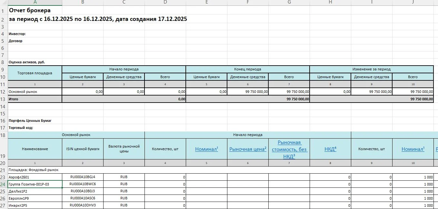
Task: Open the НКД⁴ hyperlink
Action: pos(330,149)
